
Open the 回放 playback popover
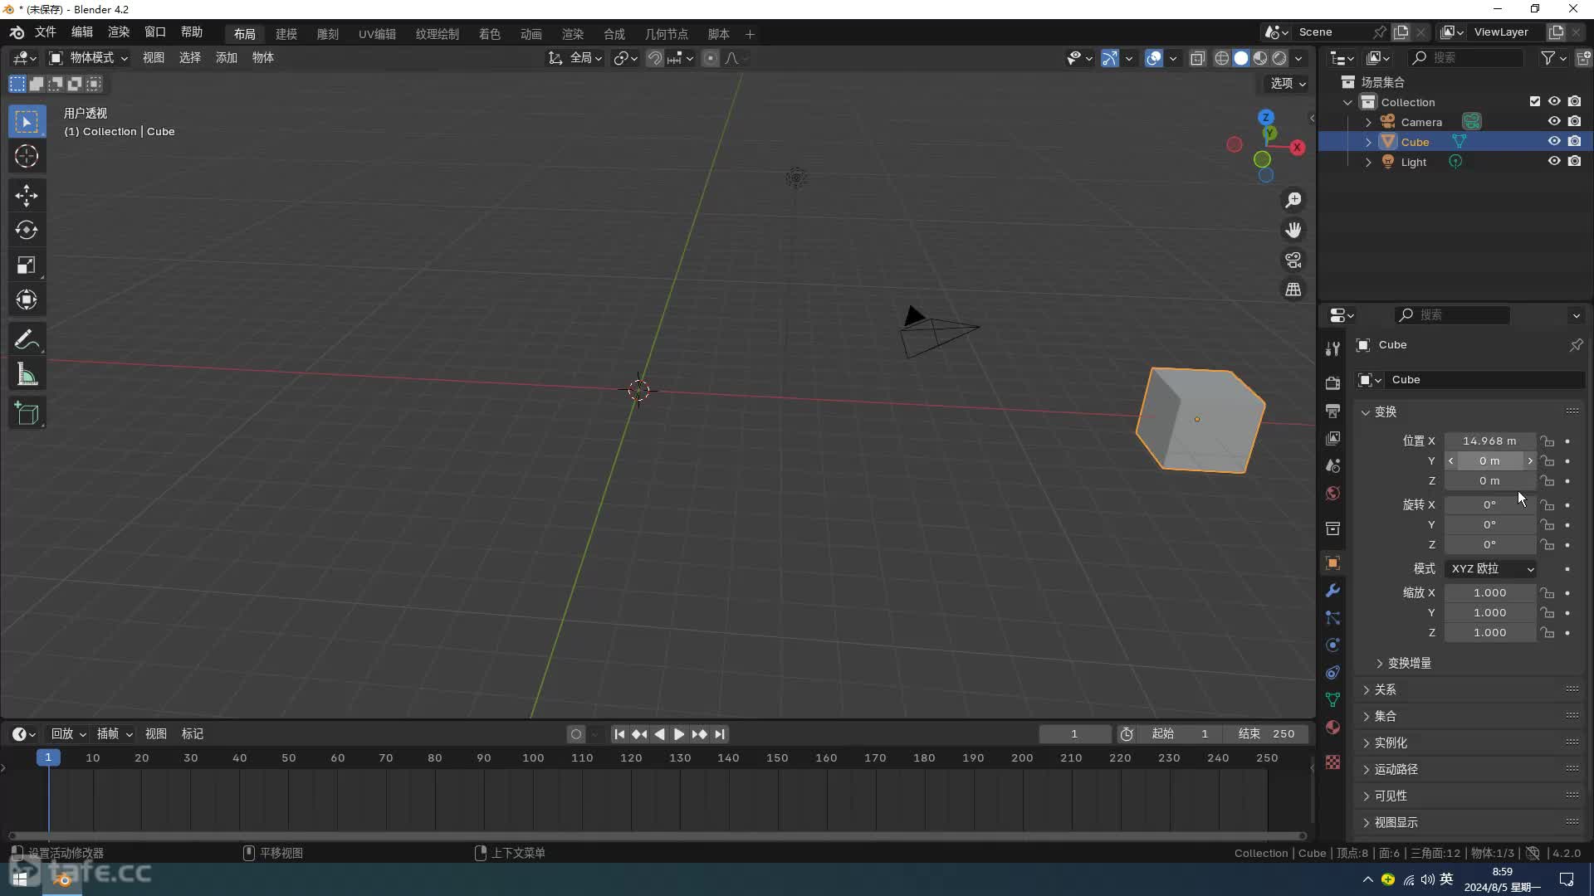coord(68,735)
